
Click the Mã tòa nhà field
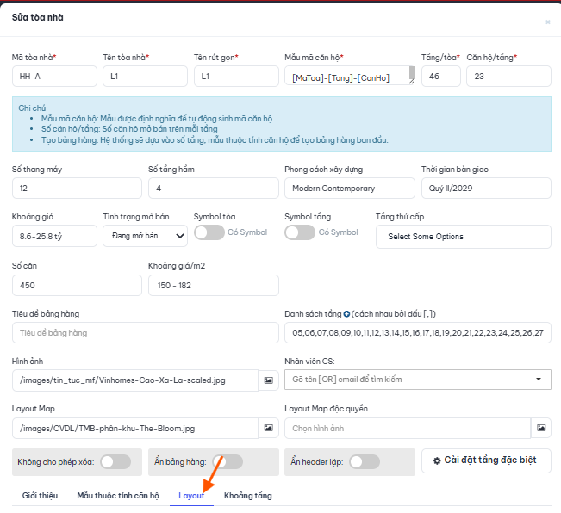pos(54,76)
